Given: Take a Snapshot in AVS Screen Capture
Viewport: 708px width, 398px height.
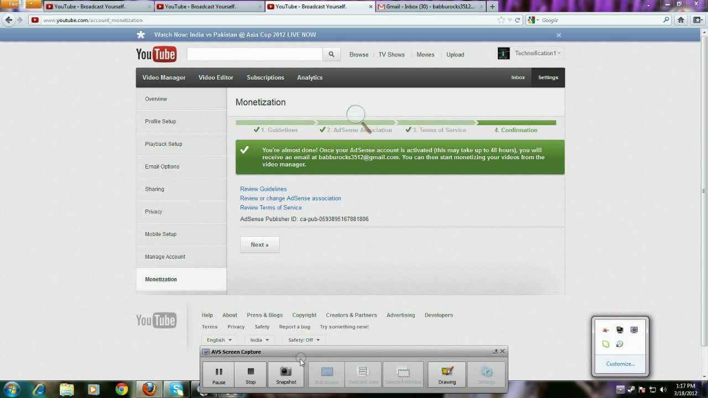Looking at the screenshot, I should (x=286, y=374).
